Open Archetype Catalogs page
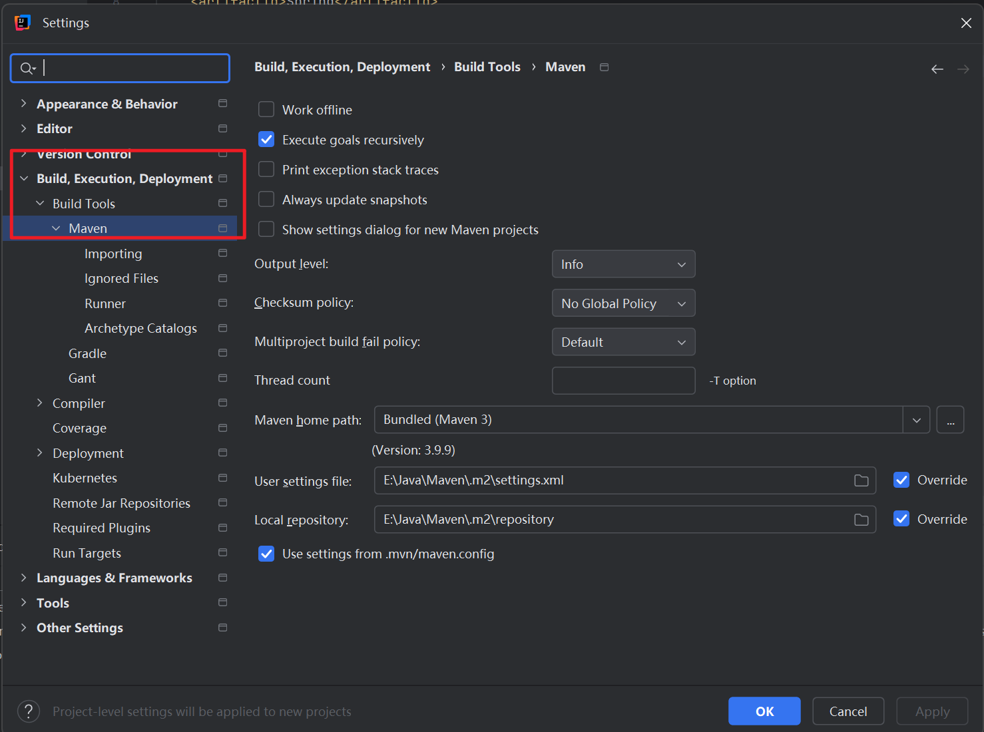The image size is (984, 732). coord(140,328)
